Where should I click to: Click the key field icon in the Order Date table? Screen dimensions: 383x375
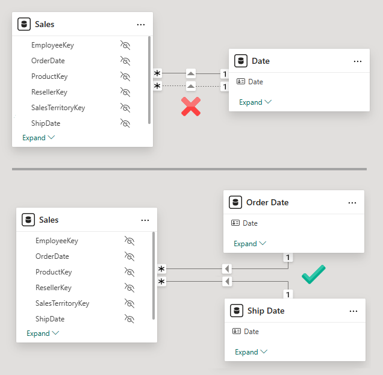tap(235, 223)
